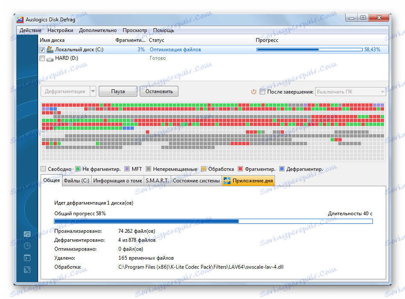
Task: Open the Помощь menu
Action: click(163, 30)
